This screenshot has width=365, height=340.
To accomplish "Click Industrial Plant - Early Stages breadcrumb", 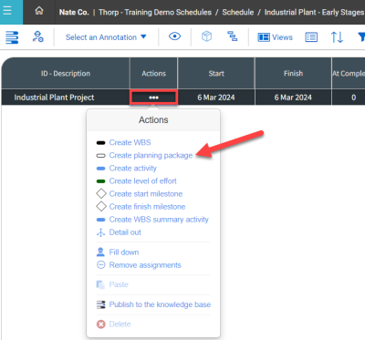I will pyautogui.click(x=314, y=12).
